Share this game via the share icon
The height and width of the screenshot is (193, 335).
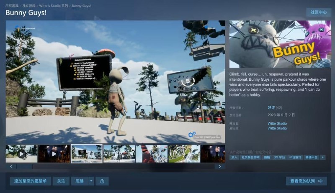[x=102, y=181]
